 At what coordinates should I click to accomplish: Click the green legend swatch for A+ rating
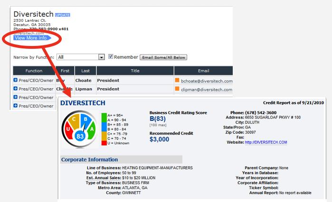coord(104,118)
